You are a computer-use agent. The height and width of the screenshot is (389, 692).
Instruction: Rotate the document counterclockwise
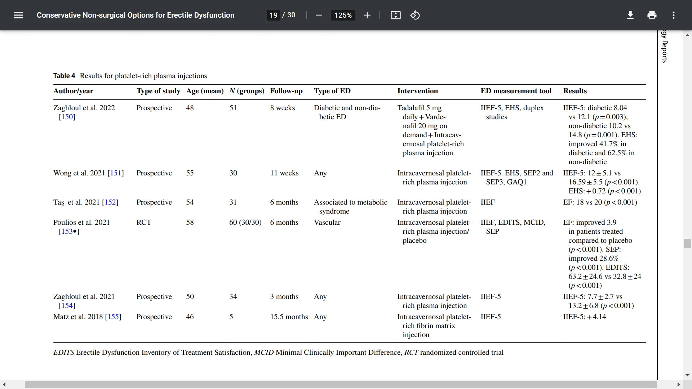(415, 15)
